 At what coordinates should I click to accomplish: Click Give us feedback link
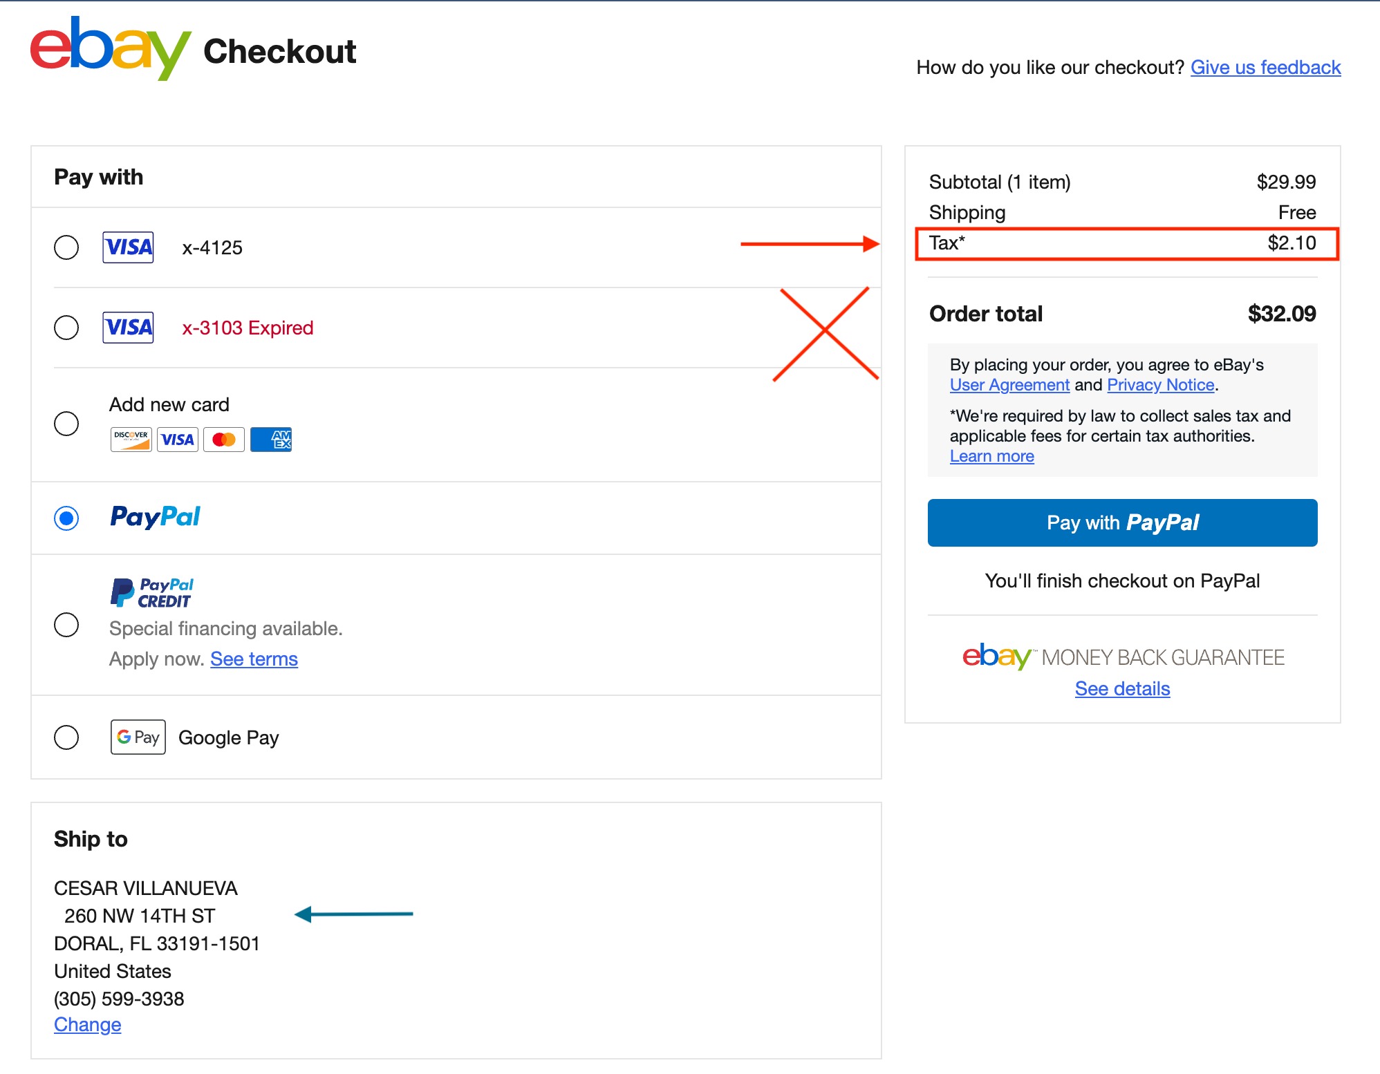(1265, 67)
